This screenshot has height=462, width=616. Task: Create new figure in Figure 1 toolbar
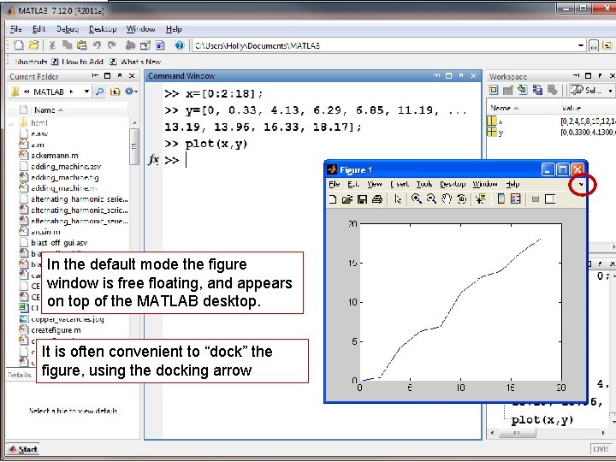point(332,199)
